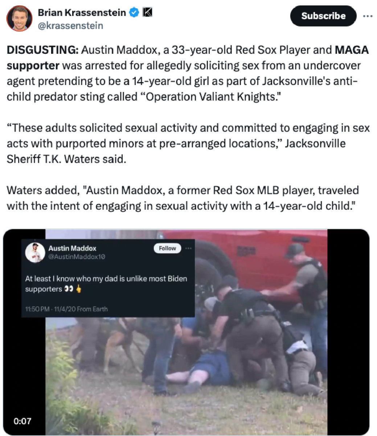Screen dimensions: 377x436
Task: Open the three-dot more options menu
Action: [x=368, y=16]
